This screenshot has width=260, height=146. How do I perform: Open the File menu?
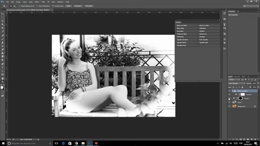pos(7,2)
